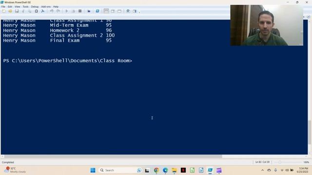312x175 pixels.
Task: Click the horizontal scrollbar of the console pane
Action: click(113, 157)
